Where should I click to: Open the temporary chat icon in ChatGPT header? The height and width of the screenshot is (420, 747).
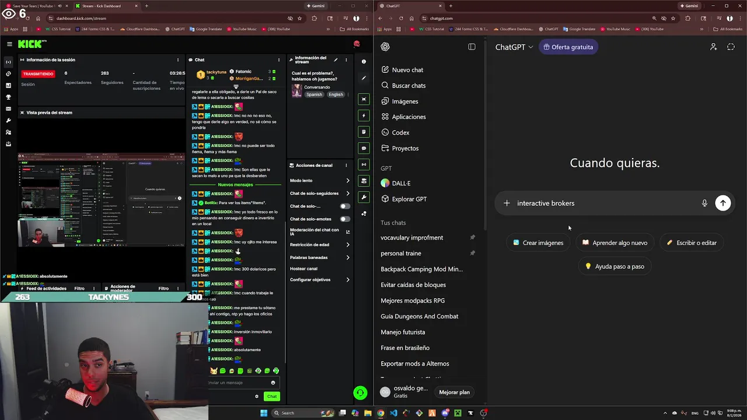(x=731, y=47)
